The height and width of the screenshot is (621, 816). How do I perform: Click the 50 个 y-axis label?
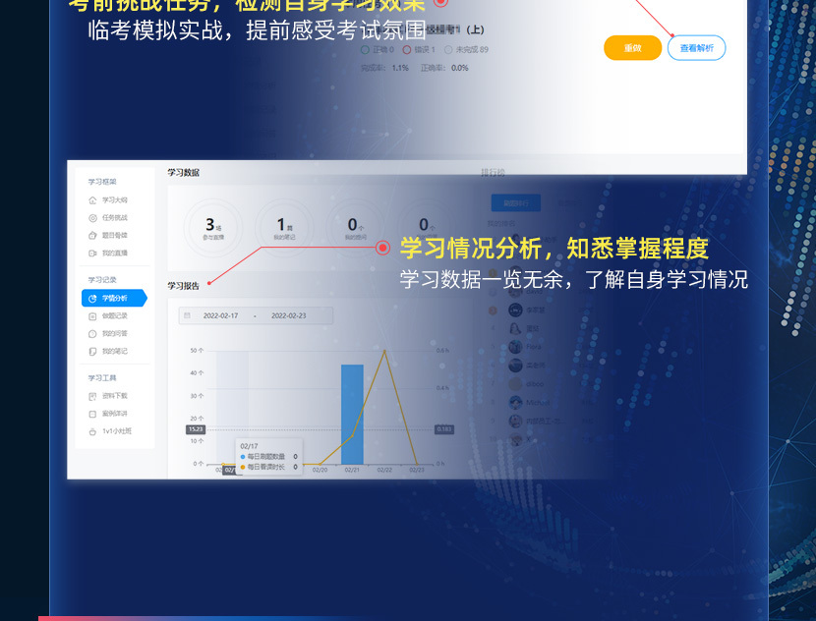[197, 351]
